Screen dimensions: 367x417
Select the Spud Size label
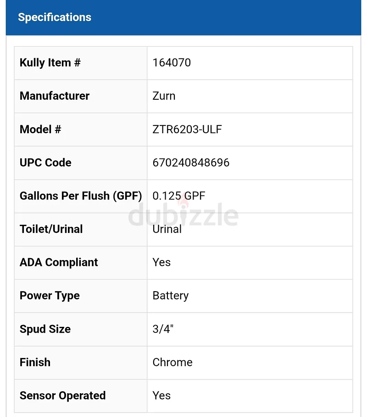[x=45, y=329]
